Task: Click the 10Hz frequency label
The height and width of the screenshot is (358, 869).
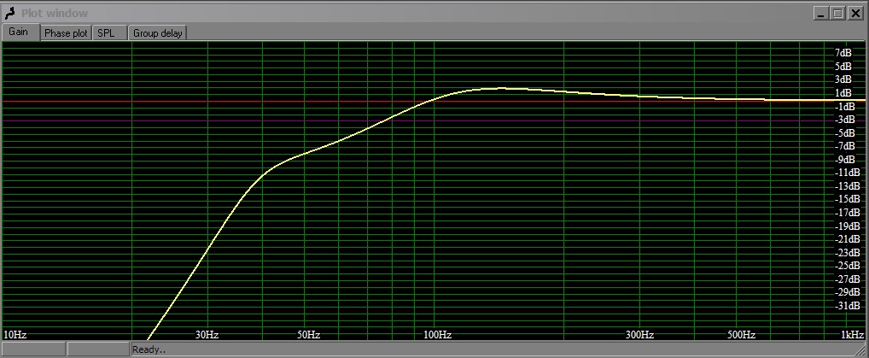Action: click(x=15, y=335)
